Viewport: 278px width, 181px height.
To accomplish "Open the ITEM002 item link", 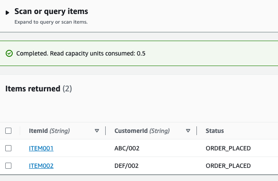I will pyautogui.click(x=41, y=166).
